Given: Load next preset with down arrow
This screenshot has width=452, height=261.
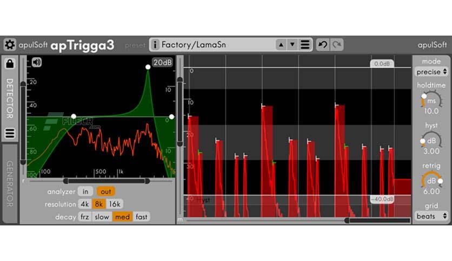Looking at the screenshot, I should (x=293, y=45).
